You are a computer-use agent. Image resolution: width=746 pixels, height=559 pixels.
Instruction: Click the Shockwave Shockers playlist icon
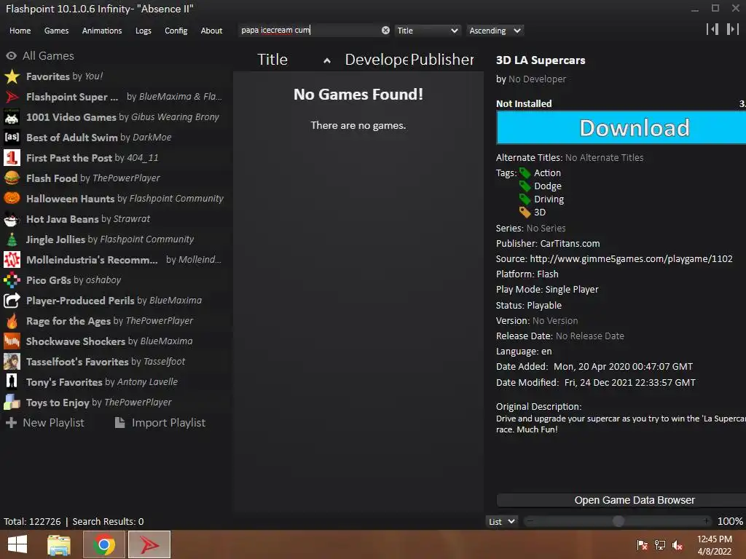click(12, 341)
